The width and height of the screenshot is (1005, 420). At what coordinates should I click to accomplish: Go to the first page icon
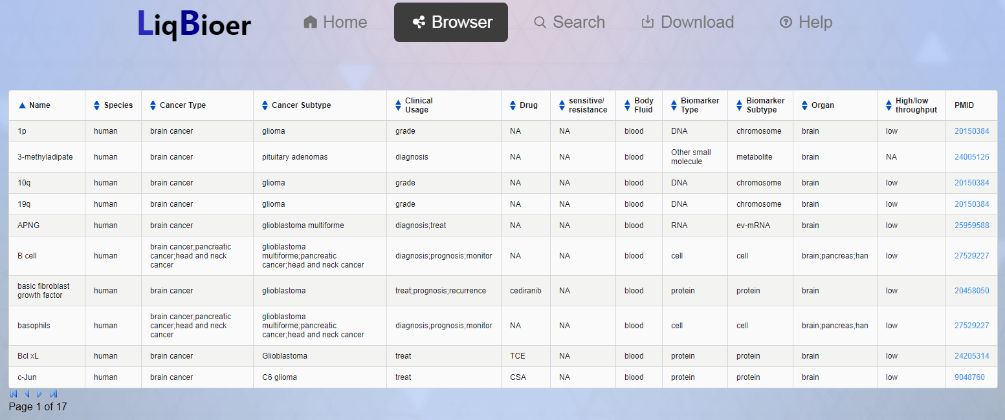click(x=14, y=394)
